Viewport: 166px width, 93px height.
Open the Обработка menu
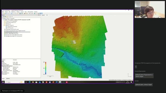[x=13, y=12]
